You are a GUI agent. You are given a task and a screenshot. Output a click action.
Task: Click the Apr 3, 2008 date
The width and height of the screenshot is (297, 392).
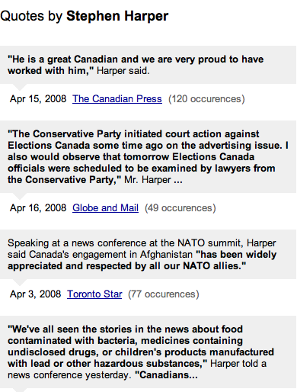tap(36, 294)
